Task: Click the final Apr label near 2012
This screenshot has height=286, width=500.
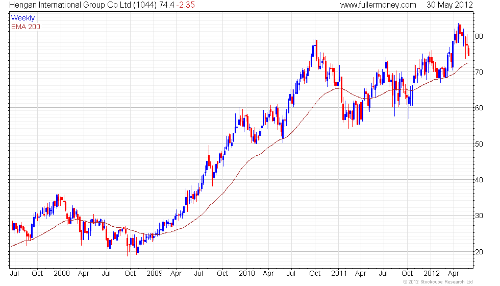Action: [x=454, y=274]
